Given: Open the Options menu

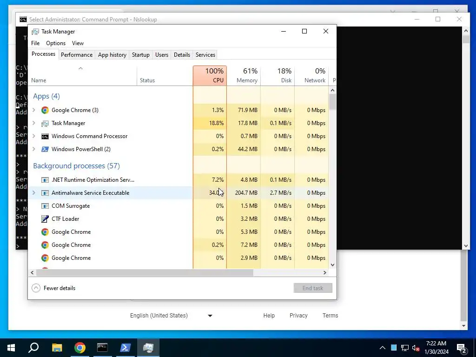Looking at the screenshot, I should (x=56, y=43).
